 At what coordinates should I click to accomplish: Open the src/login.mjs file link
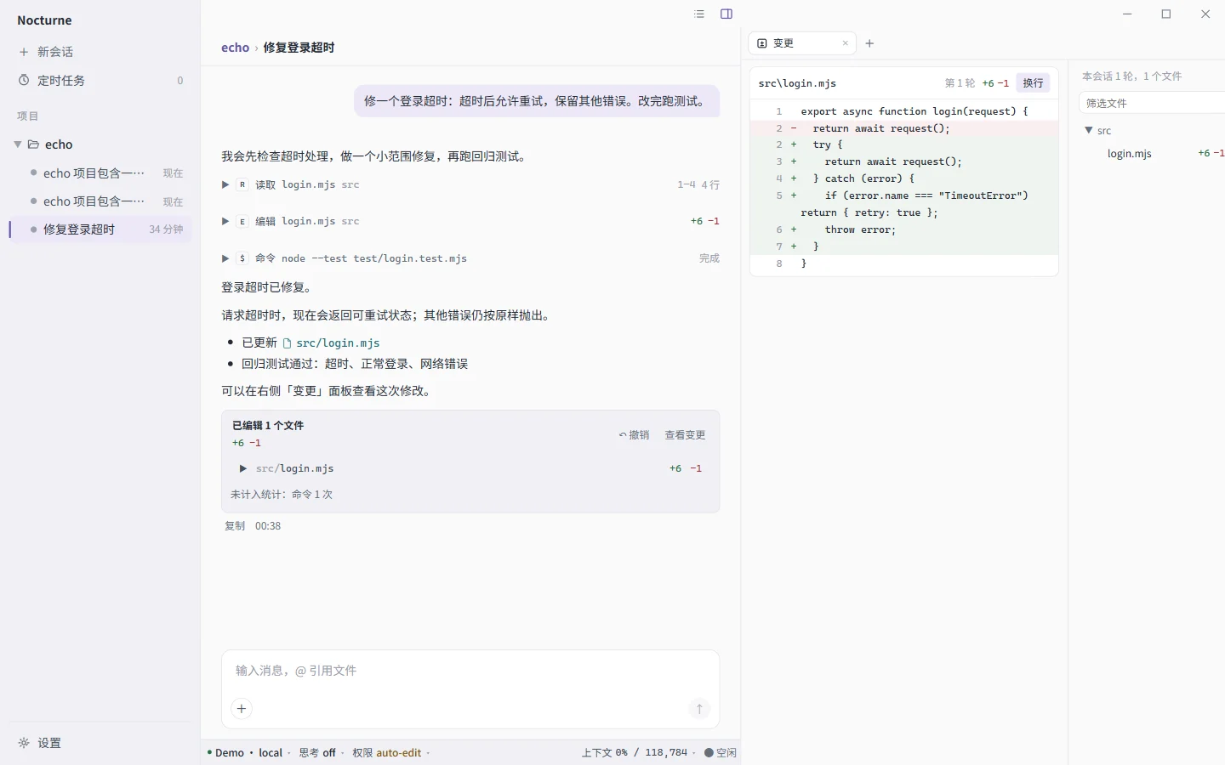[x=338, y=343]
